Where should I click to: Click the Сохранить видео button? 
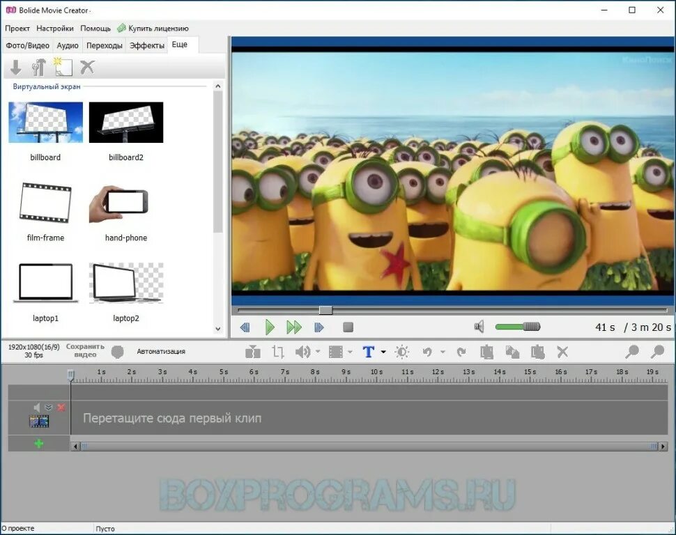[85, 350]
